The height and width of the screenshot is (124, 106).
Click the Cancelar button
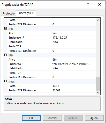[x=52, y=118]
